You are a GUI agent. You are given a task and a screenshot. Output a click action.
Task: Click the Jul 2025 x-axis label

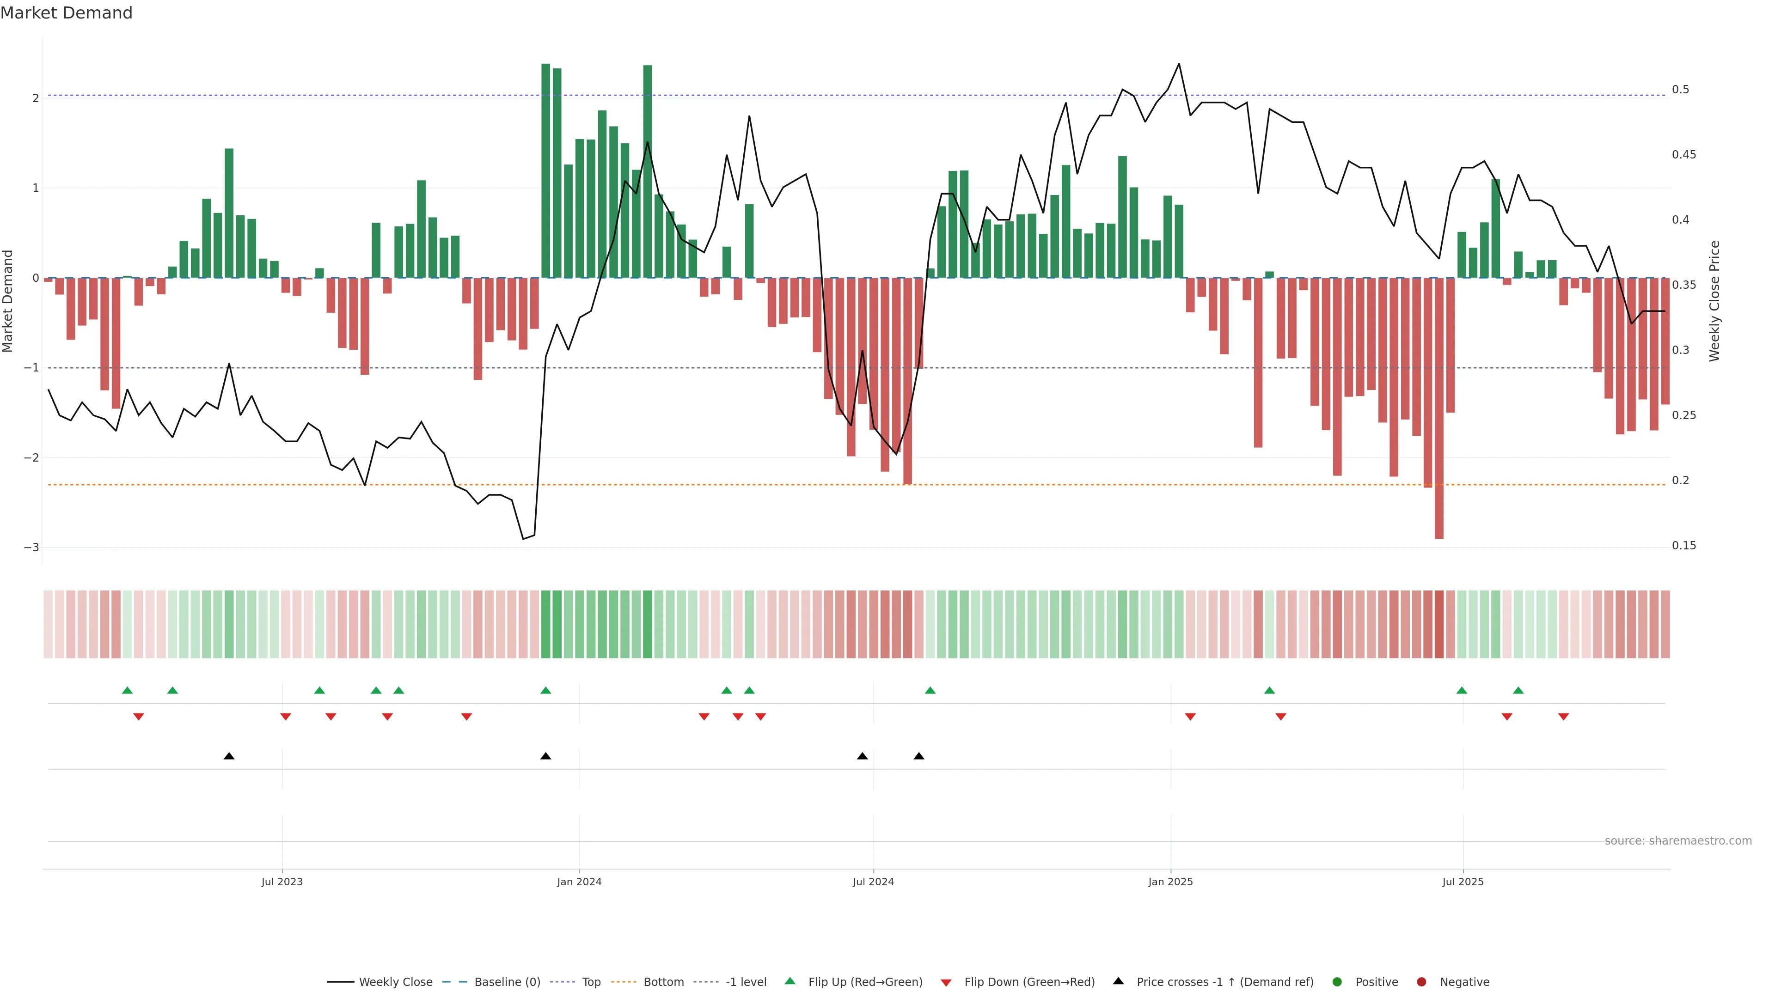1462,881
